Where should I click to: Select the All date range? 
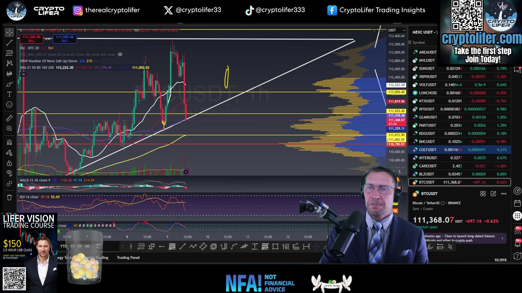[87, 246]
